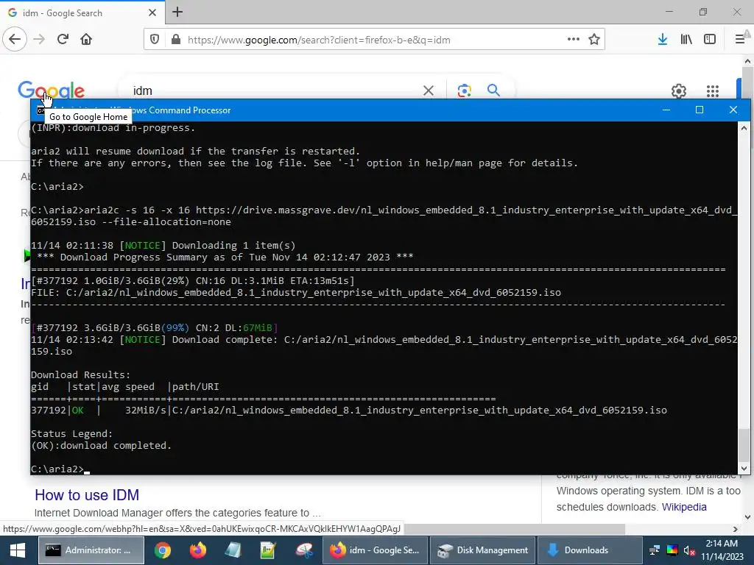
Task: Open Google quick settings gear
Action: pyautogui.click(x=678, y=90)
